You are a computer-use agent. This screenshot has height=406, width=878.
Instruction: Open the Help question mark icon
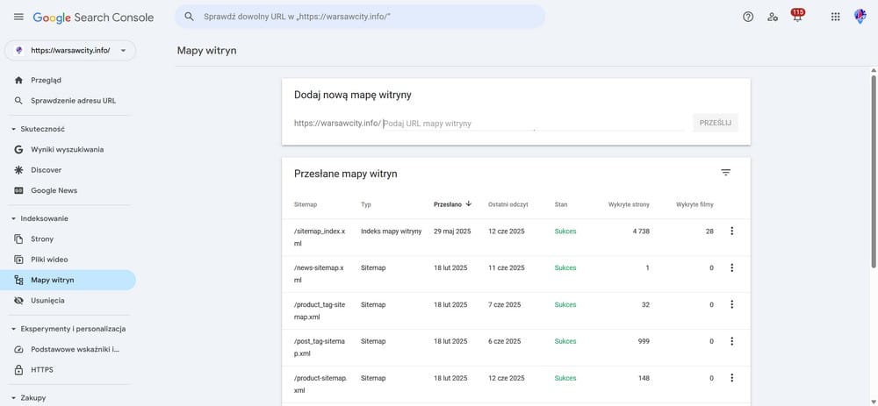(x=748, y=17)
